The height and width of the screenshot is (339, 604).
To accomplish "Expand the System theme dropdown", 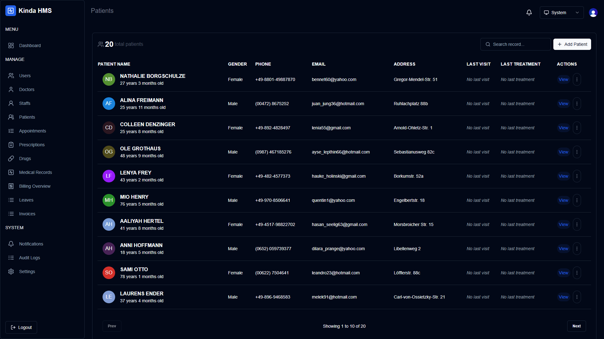I will point(562,13).
